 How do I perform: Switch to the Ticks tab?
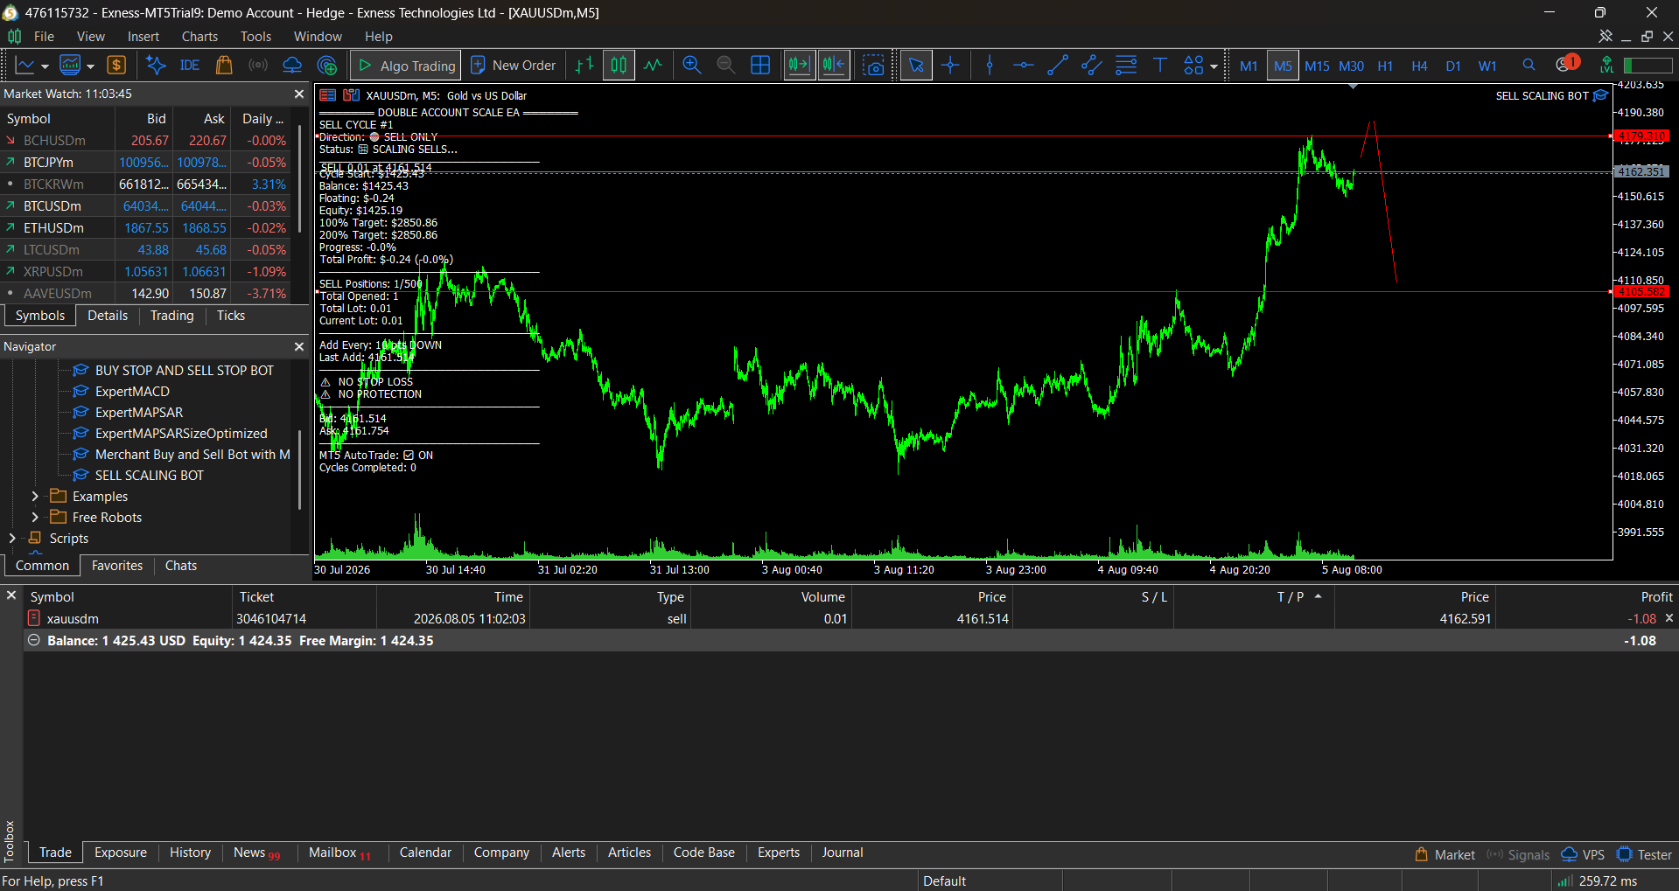pos(231,316)
